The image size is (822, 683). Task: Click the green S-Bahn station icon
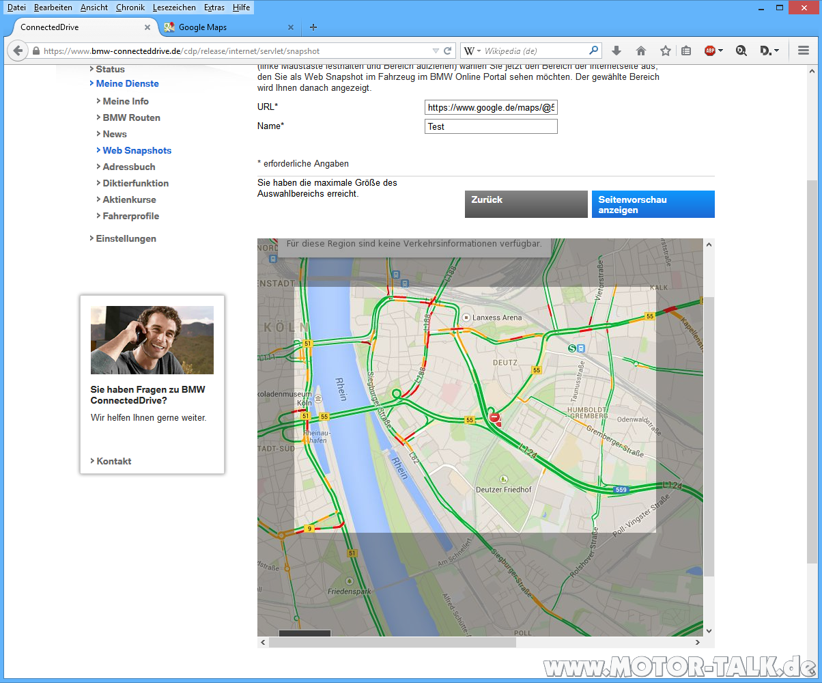(x=571, y=348)
